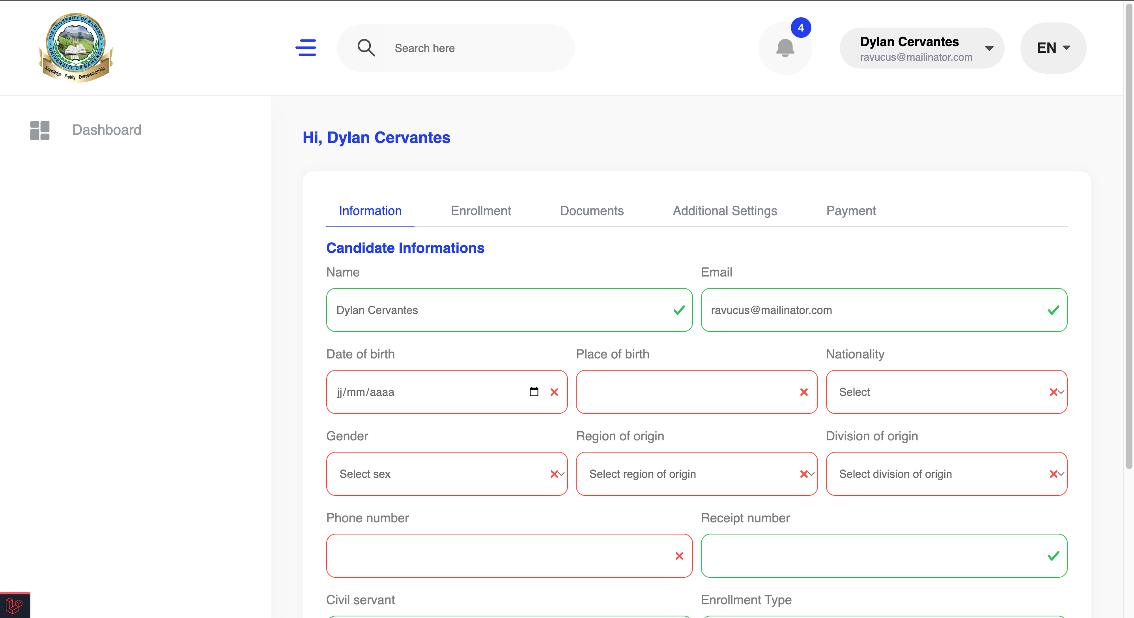Open the calendar picker for Date of birth
Viewport: 1134px width, 618px height.
tap(534, 392)
